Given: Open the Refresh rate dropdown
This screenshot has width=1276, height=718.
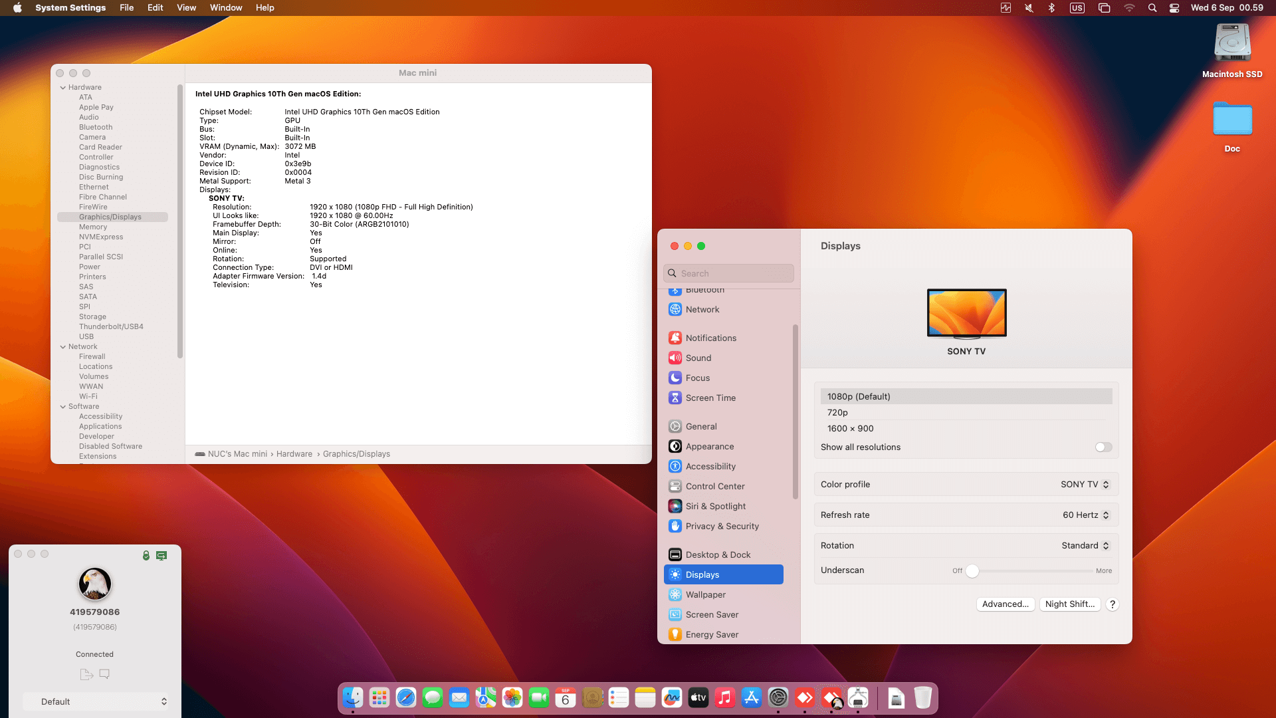Looking at the screenshot, I should click(1086, 515).
